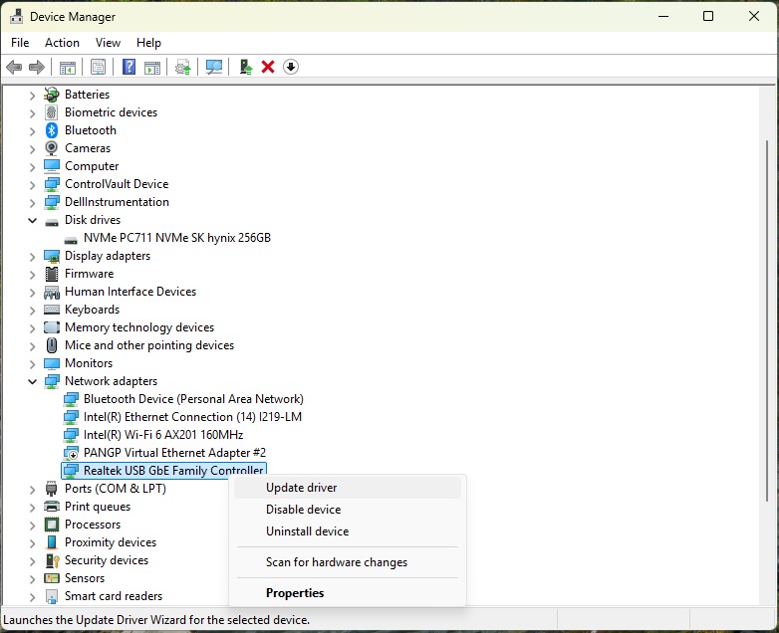
Task: Click the Sensors category icon
Action: pos(52,578)
